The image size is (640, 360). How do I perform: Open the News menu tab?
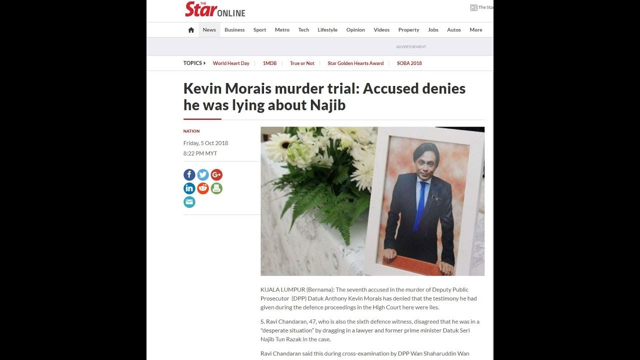pyautogui.click(x=209, y=30)
